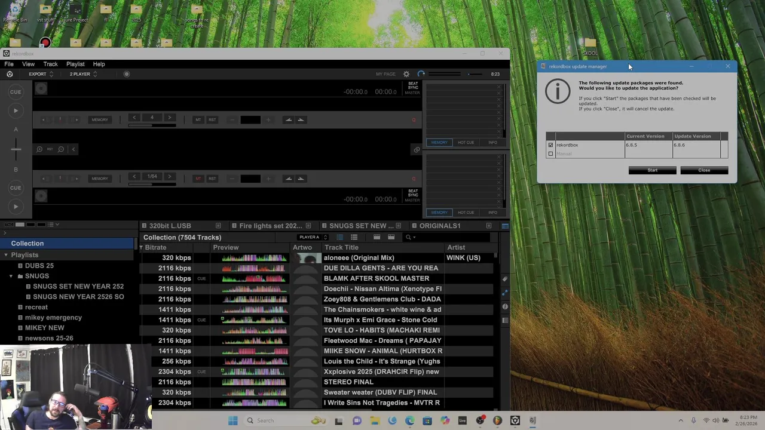Open rekordbox settings gear icon
This screenshot has width=765, height=430.
pyautogui.click(x=406, y=74)
